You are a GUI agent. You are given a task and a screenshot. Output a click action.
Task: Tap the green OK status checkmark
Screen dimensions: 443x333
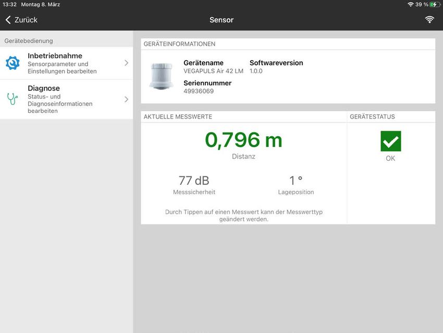pos(390,141)
